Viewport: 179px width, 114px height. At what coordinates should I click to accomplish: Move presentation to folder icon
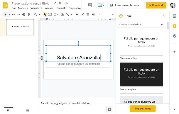tap(61, 4)
